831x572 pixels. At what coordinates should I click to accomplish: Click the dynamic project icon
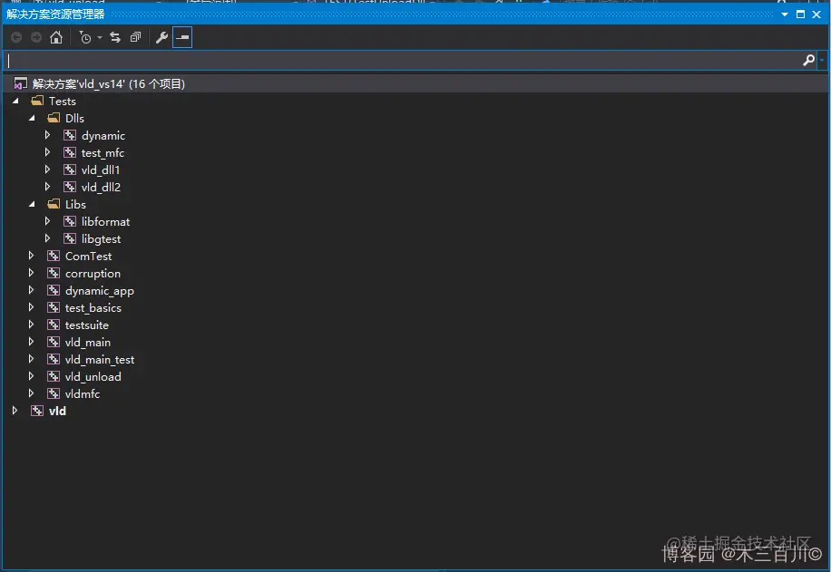pos(70,135)
